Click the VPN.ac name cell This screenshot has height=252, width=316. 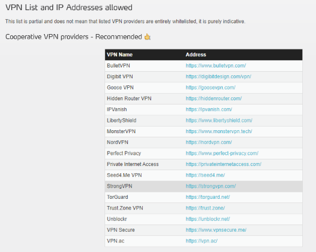pyautogui.click(x=145, y=241)
